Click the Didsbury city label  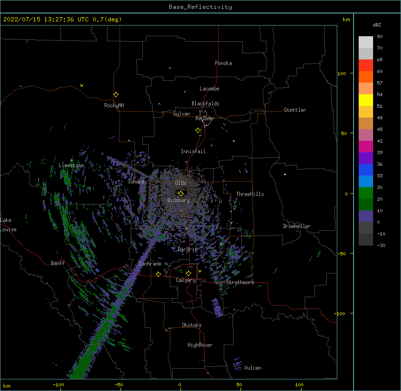click(x=179, y=200)
